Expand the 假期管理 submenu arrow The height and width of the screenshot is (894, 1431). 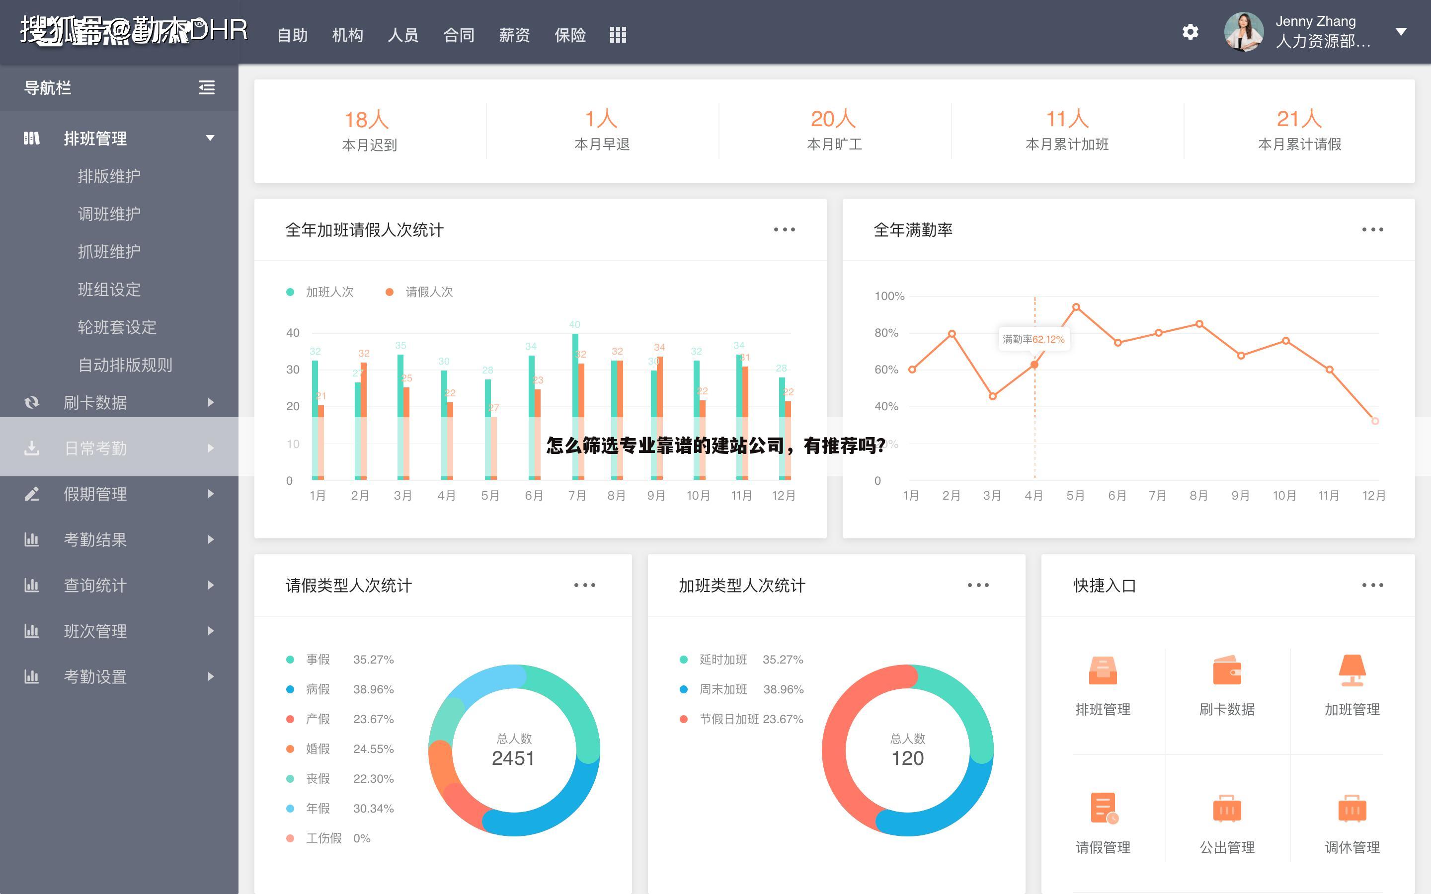click(211, 494)
